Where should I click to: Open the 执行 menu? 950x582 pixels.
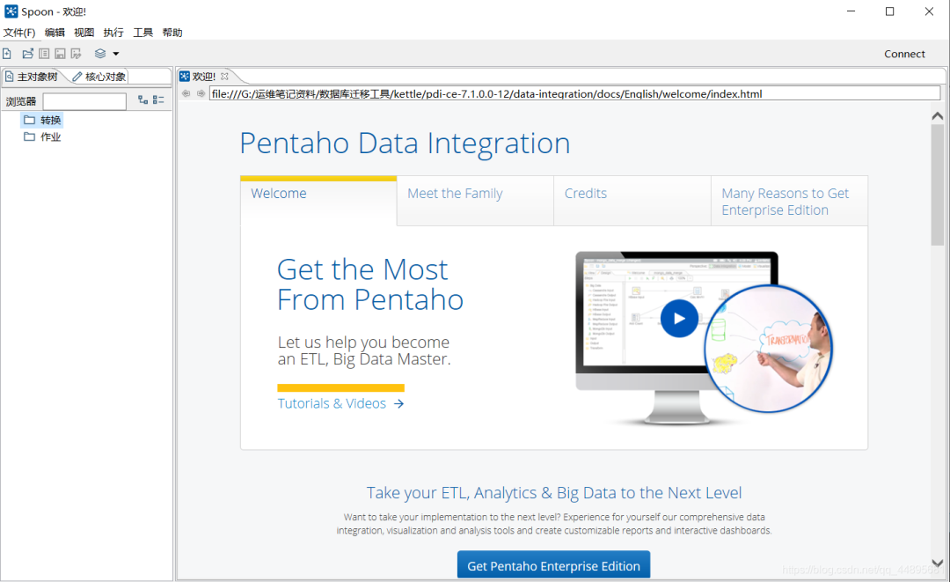(113, 33)
